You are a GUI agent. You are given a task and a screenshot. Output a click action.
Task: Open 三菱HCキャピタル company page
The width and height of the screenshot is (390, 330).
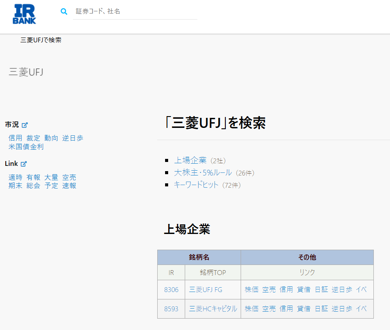coord(213,309)
